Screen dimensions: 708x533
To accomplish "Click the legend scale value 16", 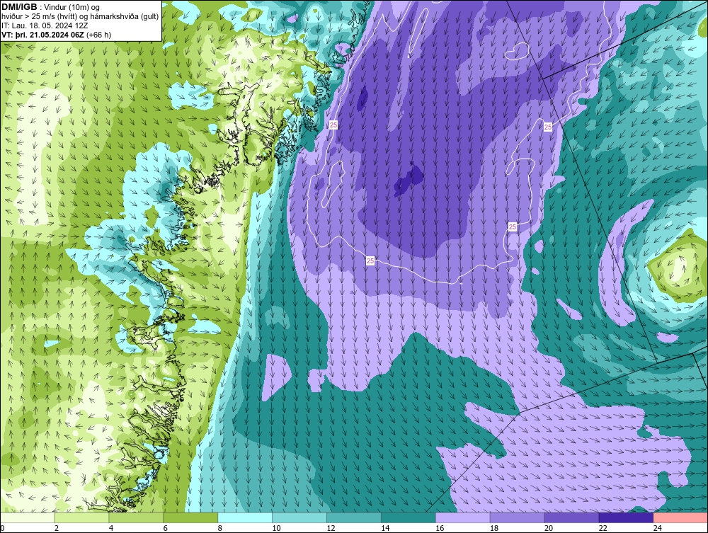I will click(x=440, y=528).
